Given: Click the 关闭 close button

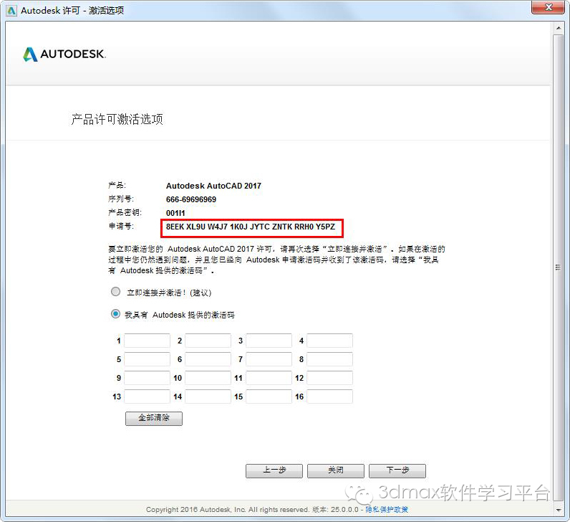Looking at the screenshot, I should pos(336,470).
